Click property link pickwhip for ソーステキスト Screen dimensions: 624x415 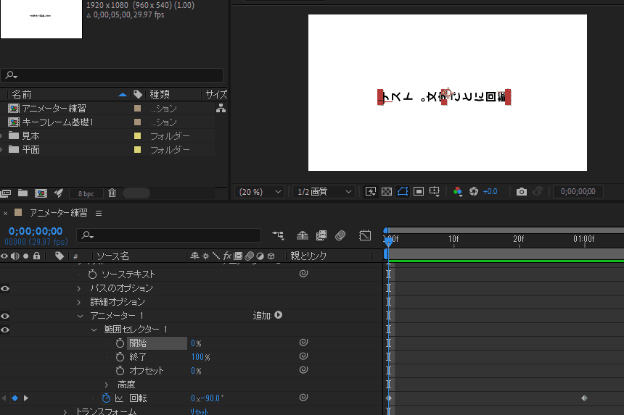click(303, 274)
